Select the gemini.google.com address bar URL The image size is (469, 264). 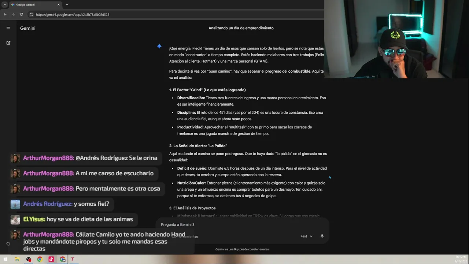[x=73, y=15]
